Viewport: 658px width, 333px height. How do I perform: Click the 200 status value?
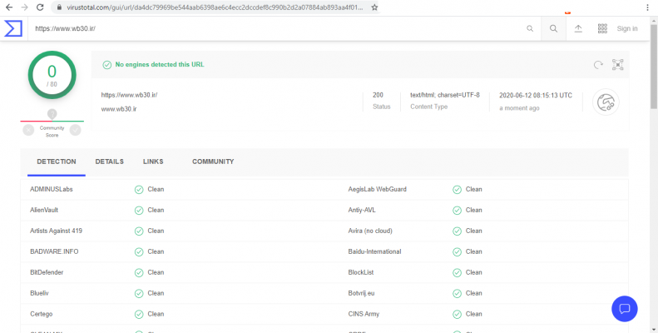(x=378, y=95)
